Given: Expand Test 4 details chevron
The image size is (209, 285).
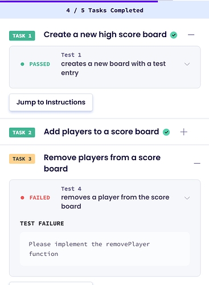Looking at the screenshot, I should point(187,198).
